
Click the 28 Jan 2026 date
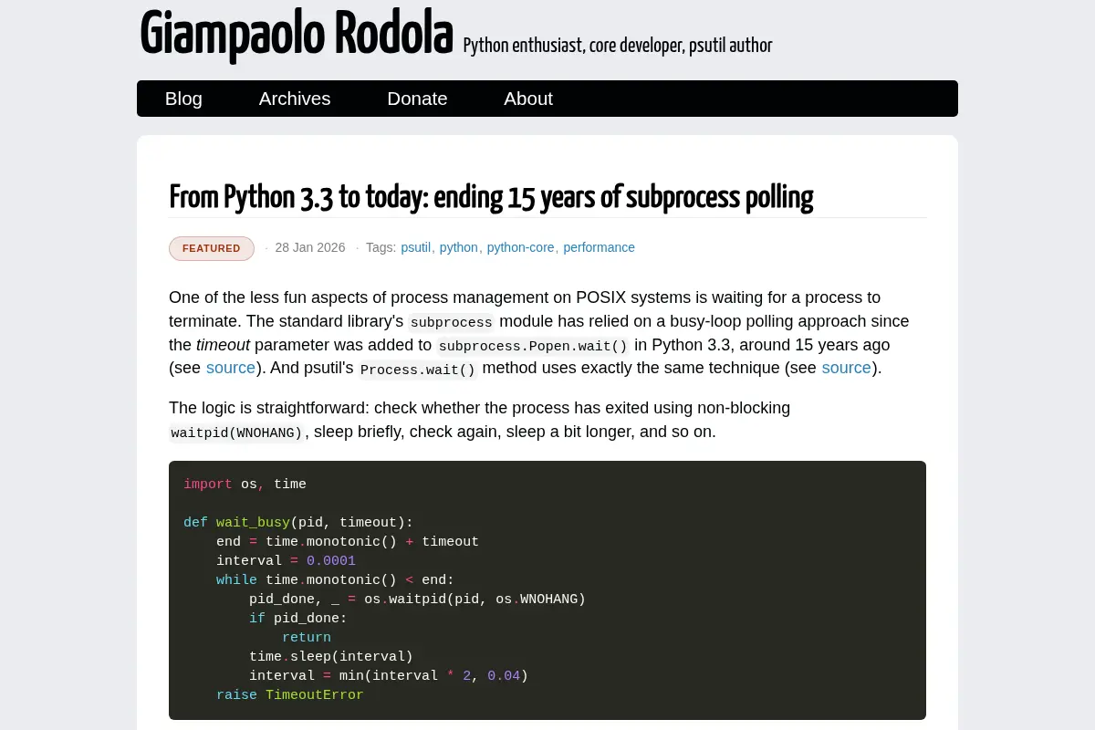pos(310,247)
